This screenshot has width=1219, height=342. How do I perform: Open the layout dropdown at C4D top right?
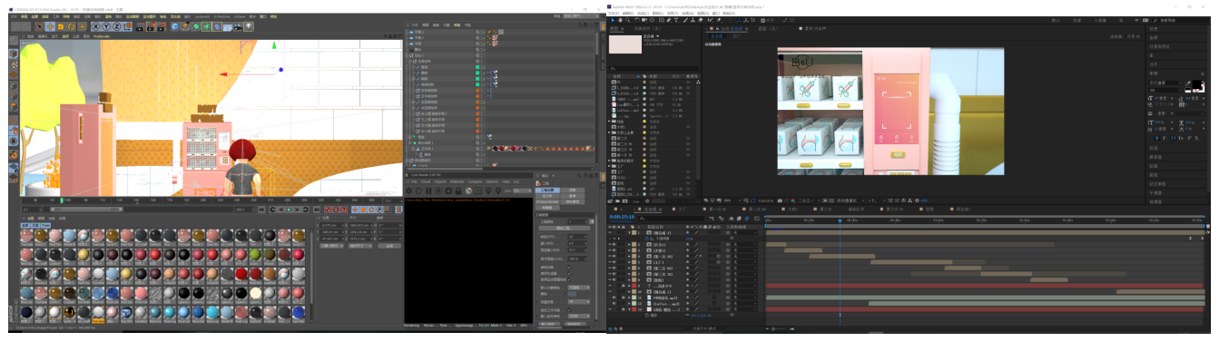(581, 16)
